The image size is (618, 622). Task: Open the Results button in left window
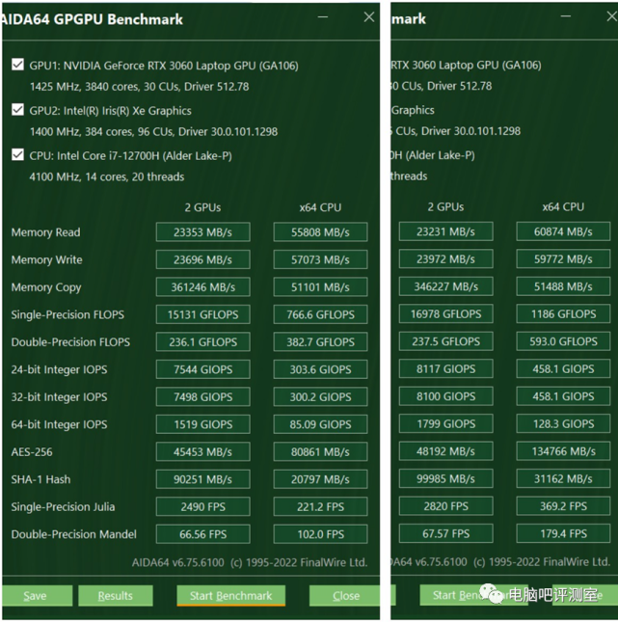(116, 595)
